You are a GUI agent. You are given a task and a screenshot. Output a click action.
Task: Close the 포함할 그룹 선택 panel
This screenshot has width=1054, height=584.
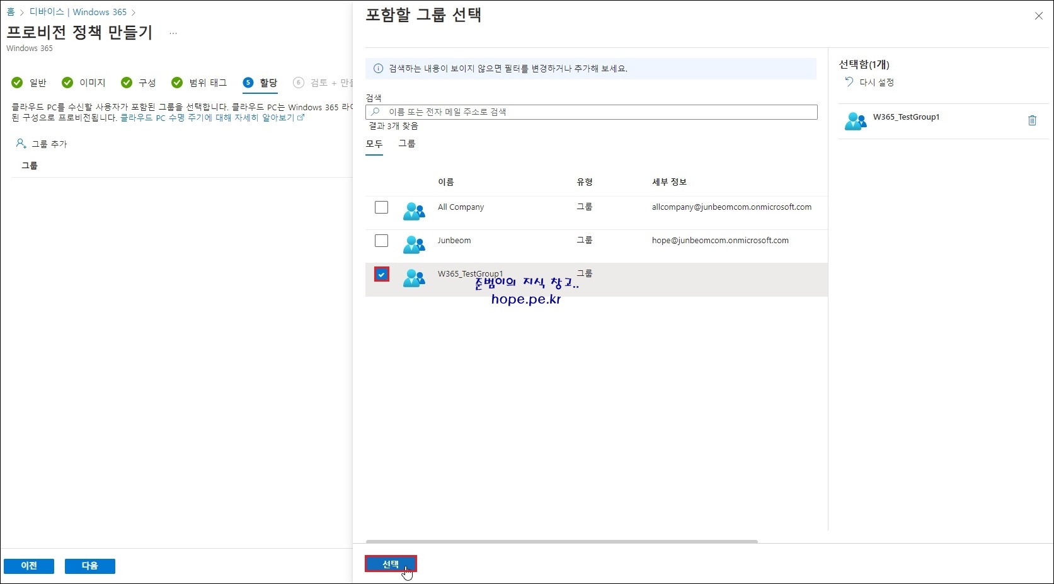coord(1039,16)
